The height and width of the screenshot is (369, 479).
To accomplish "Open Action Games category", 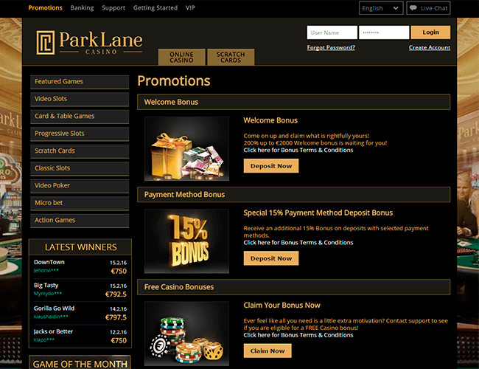I will click(80, 221).
